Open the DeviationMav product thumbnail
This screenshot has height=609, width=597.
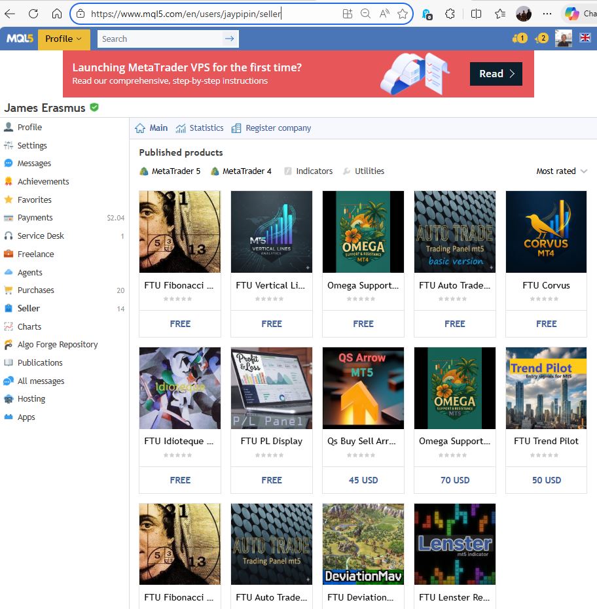tap(363, 544)
